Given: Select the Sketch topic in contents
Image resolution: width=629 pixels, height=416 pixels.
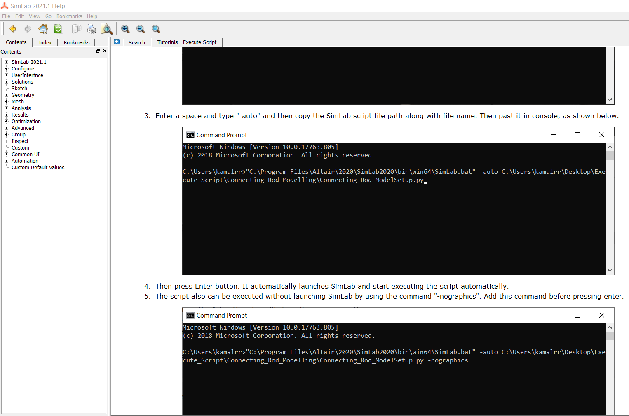Looking at the screenshot, I should click(x=19, y=89).
